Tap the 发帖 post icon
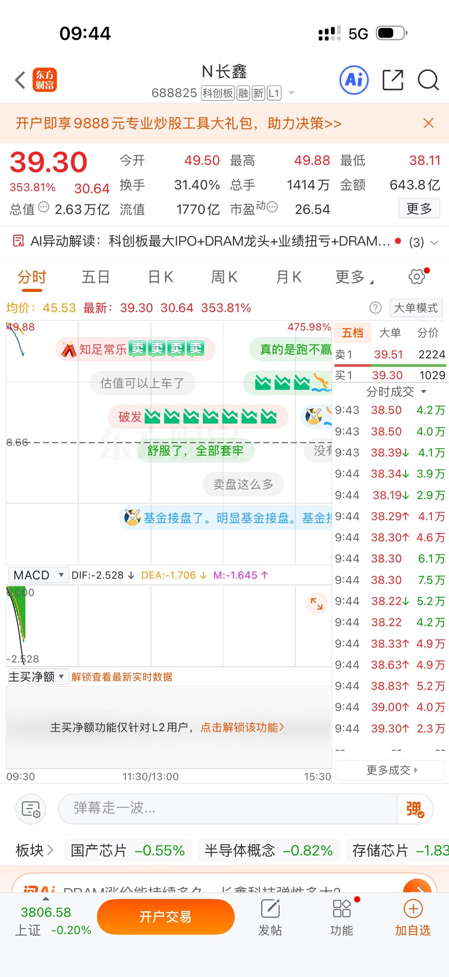Image resolution: width=449 pixels, height=977 pixels. tap(270, 908)
